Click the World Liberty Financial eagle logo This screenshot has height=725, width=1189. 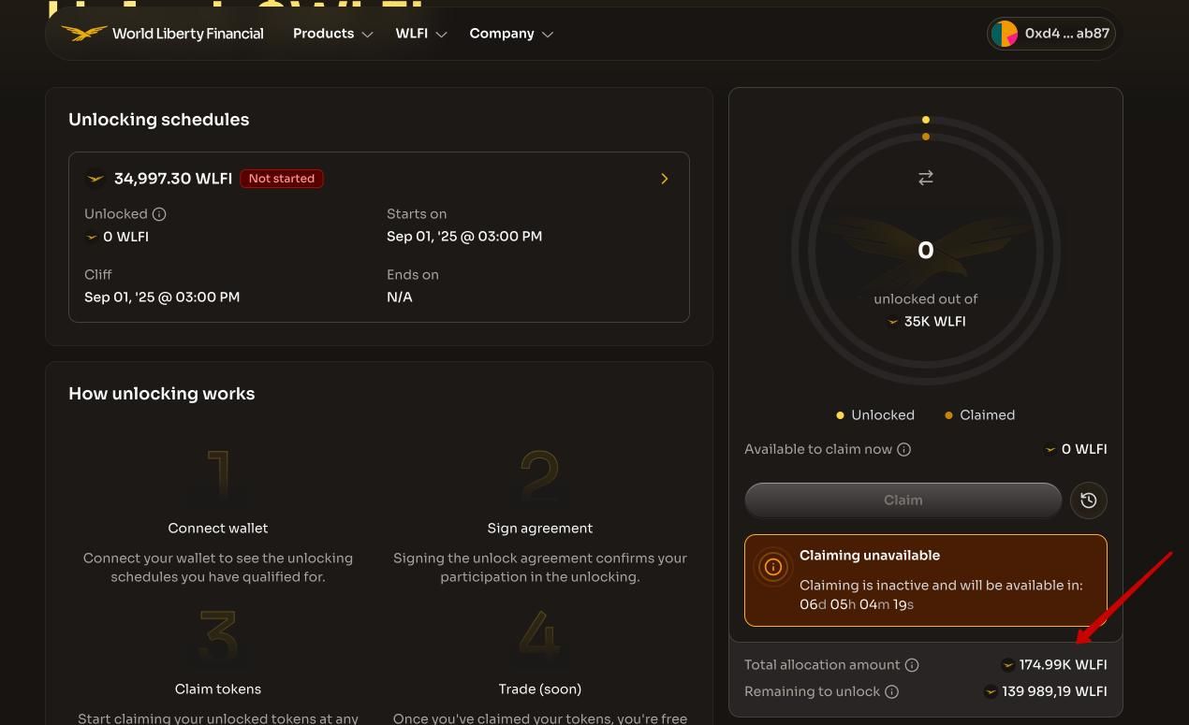84,34
